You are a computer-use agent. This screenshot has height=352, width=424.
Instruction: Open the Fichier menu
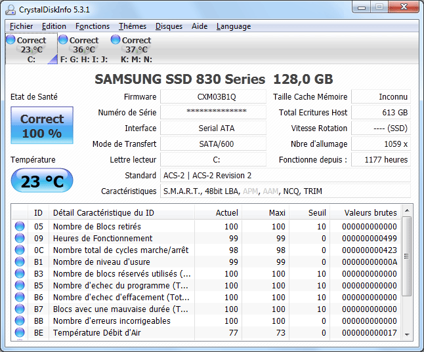[21, 26]
